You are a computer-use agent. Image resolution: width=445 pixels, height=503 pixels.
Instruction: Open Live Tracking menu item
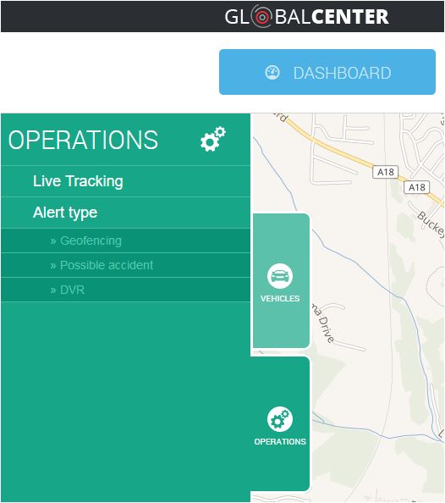pyautogui.click(x=126, y=181)
